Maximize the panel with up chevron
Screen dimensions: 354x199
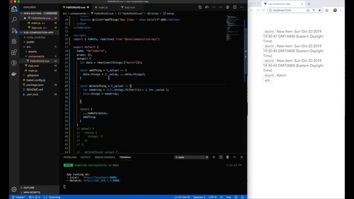[235, 157]
